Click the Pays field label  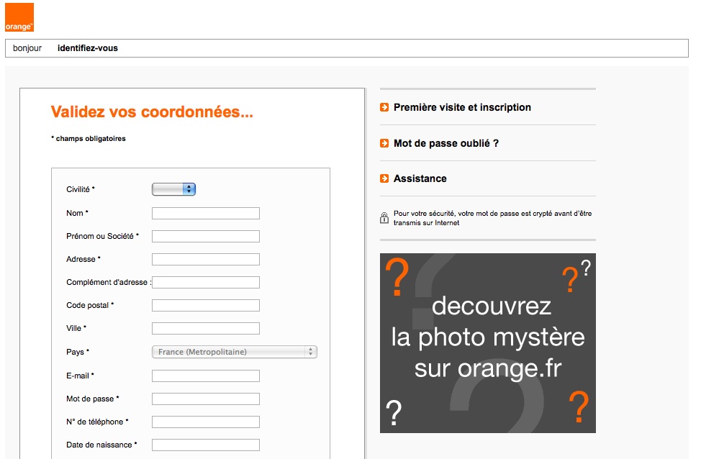(78, 352)
